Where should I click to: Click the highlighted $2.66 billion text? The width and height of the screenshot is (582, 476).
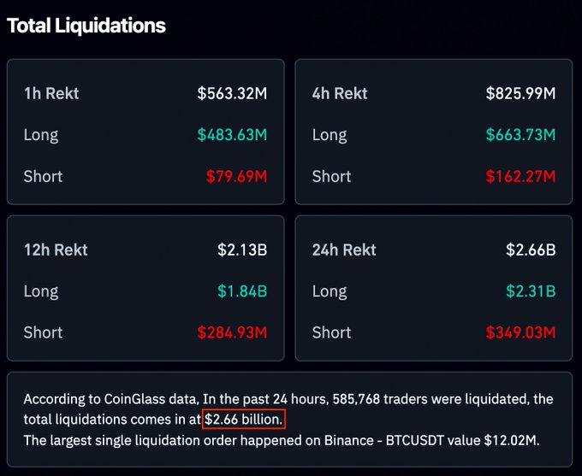(x=244, y=420)
